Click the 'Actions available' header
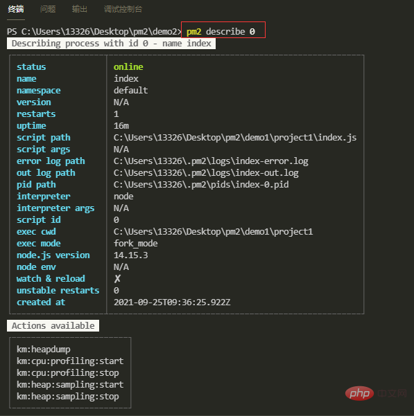 pos(53,325)
